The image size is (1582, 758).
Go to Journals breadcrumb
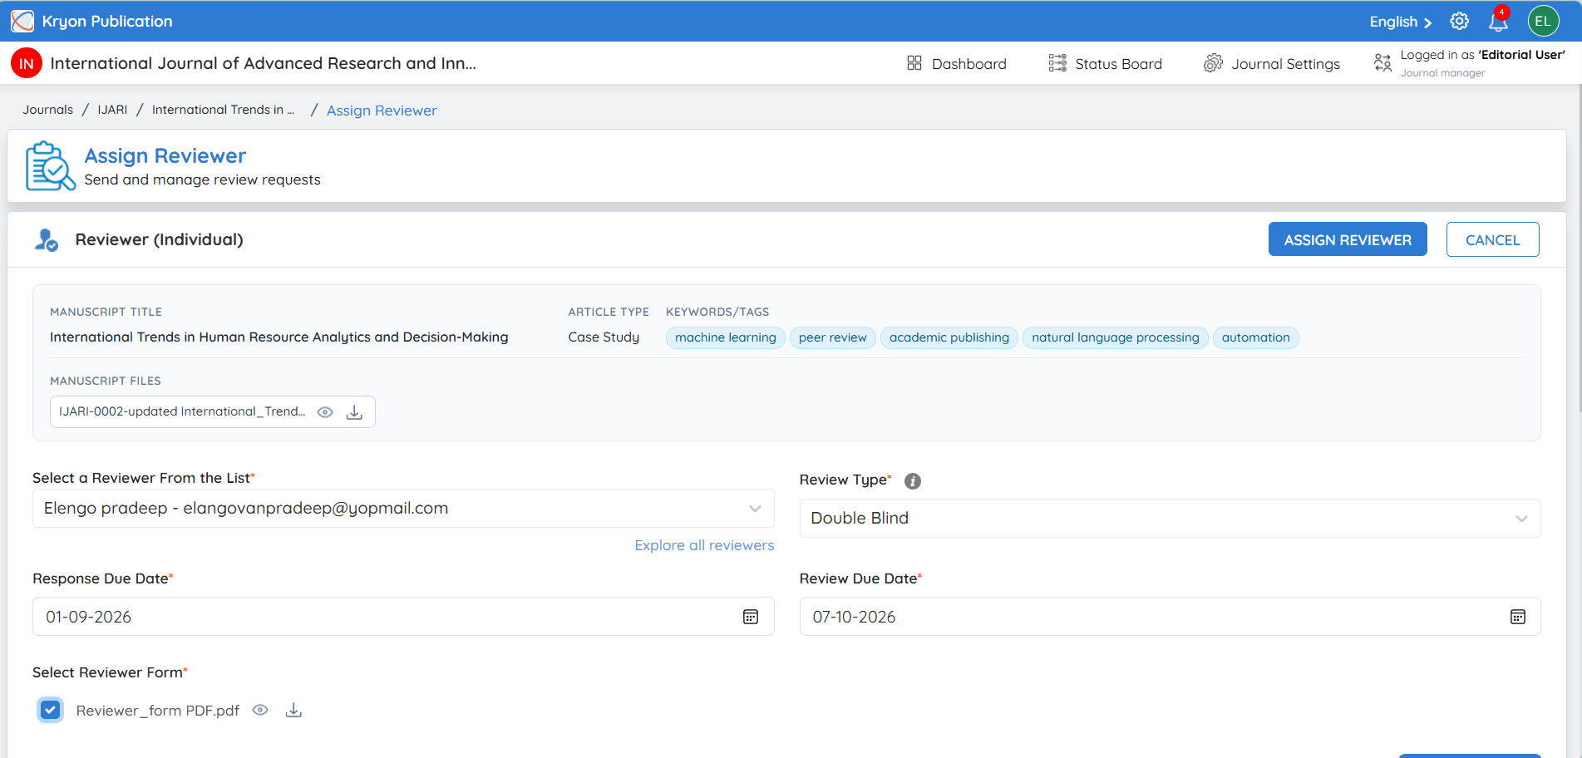[47, 110]
